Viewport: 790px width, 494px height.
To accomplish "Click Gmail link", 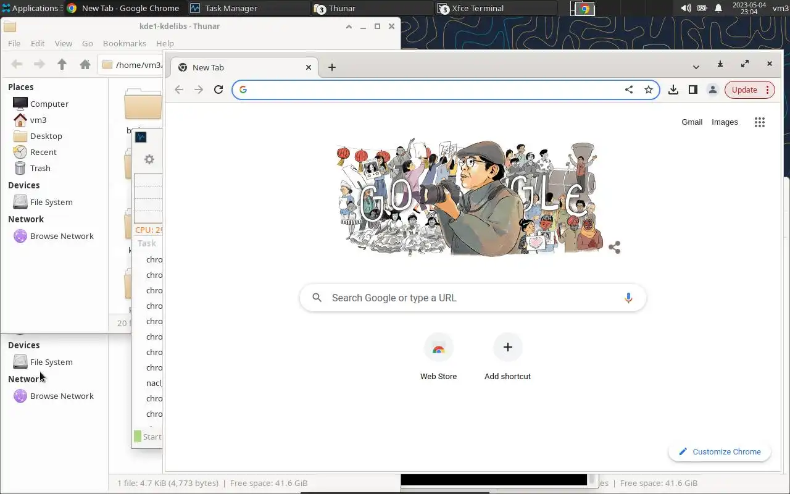I will (x=692, y=122).
